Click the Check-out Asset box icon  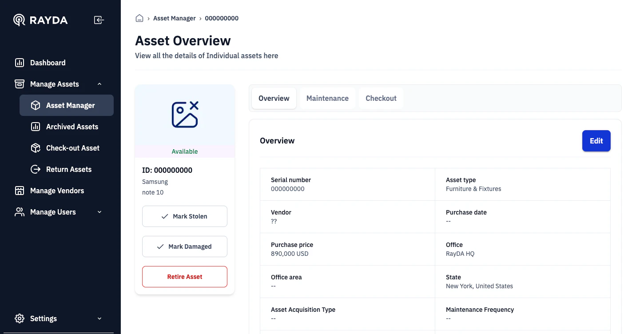point(36,148)
